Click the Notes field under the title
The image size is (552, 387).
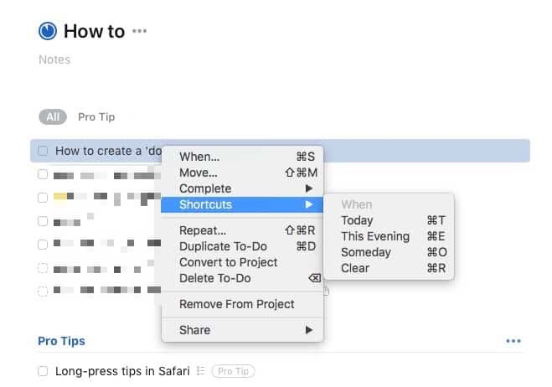(54, 59)
